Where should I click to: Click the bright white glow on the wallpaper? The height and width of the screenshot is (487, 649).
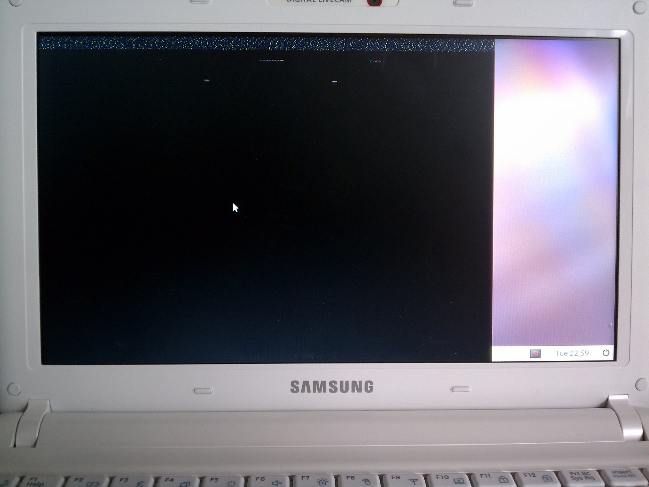click(x=549, y=111)
